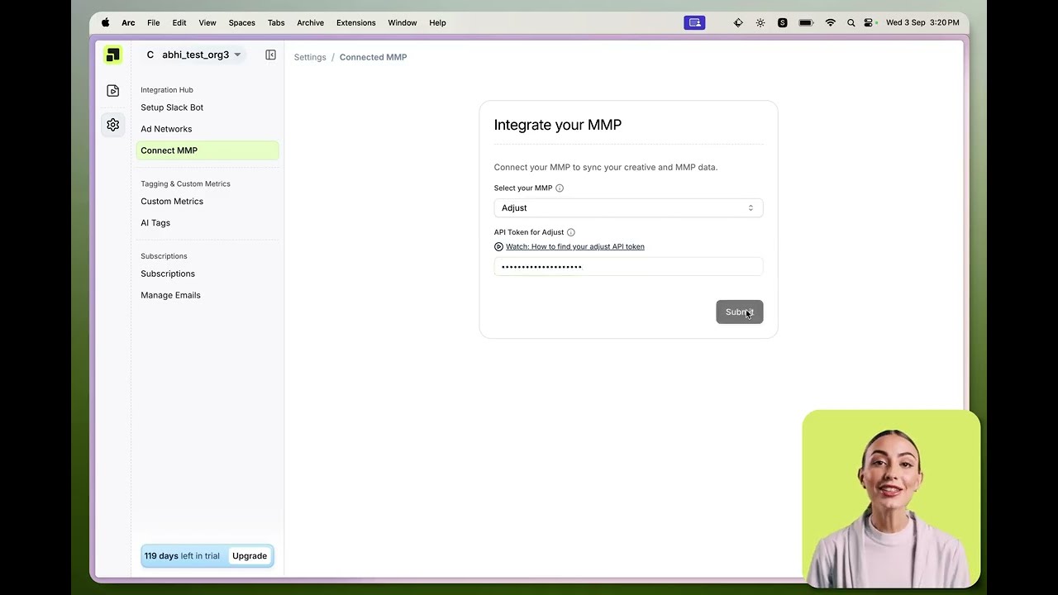Click Connected MMP breadcrumb
Image resolution: width=1058 pixels, height=595 pixels.
[x=373, y=57]
